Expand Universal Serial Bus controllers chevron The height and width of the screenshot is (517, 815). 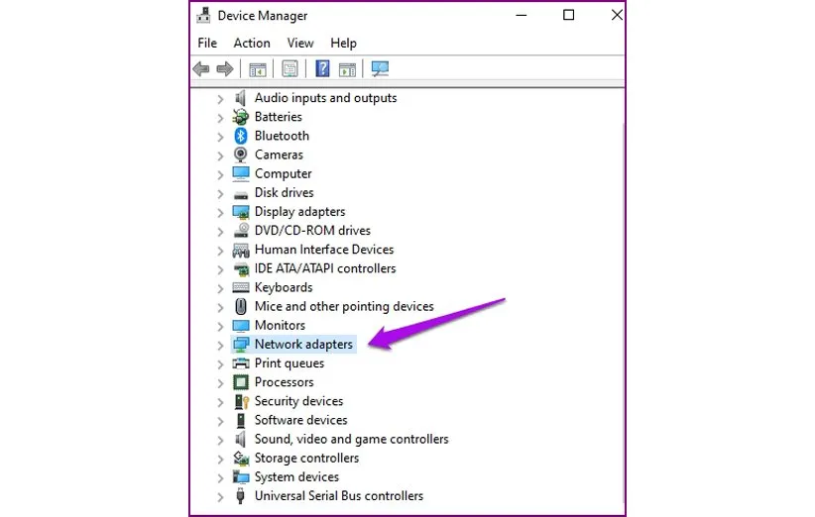220,496
